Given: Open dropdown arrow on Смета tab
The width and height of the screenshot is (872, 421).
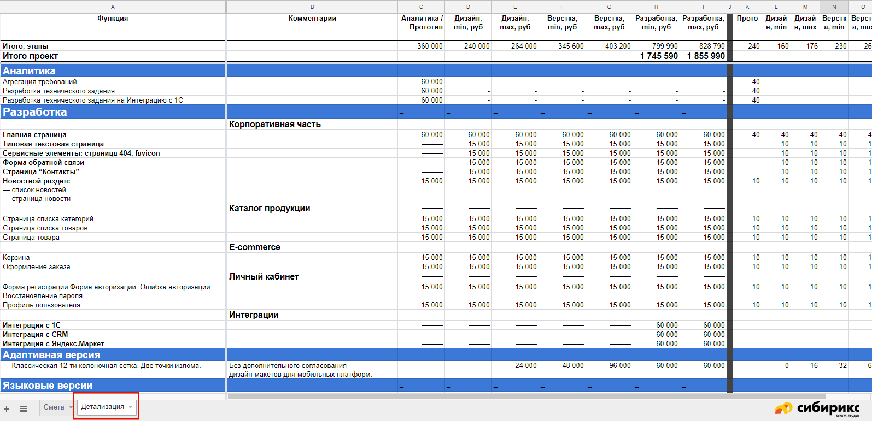Looking at the screenshot, I should click(71, 407).
